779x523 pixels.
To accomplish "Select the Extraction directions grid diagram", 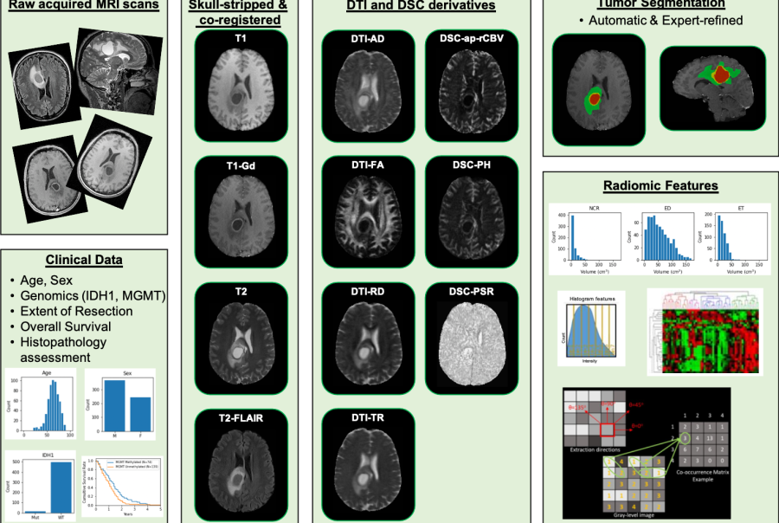I will pyautogui.click(x=596, y=421).
